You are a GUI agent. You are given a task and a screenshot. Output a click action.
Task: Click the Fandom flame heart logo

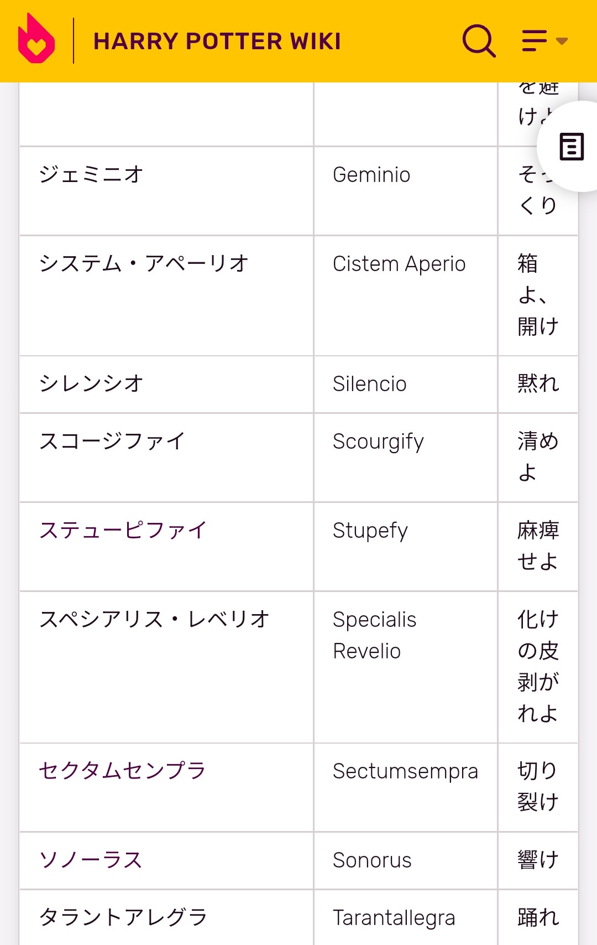click(x=36, y=39)
